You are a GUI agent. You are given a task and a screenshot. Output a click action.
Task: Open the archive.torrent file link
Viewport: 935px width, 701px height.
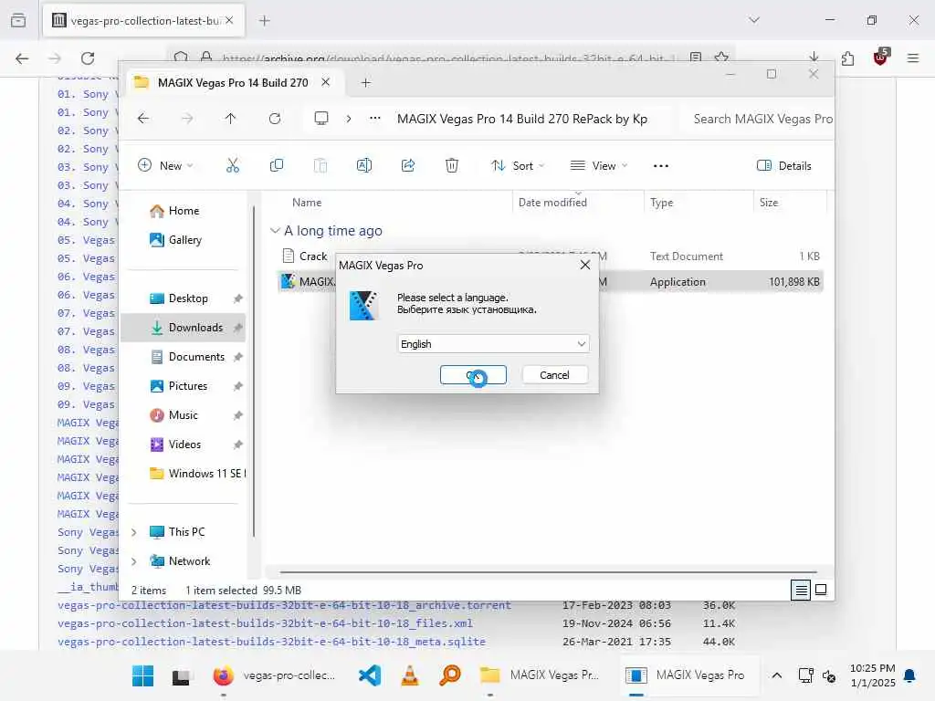284,606
